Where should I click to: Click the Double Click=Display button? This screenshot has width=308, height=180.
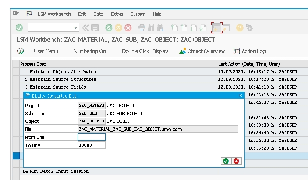click(145, 51)
